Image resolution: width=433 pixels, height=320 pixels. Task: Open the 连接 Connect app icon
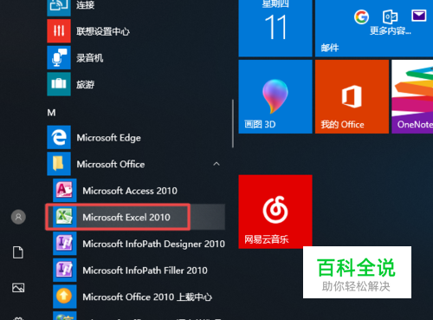point(59,8)
